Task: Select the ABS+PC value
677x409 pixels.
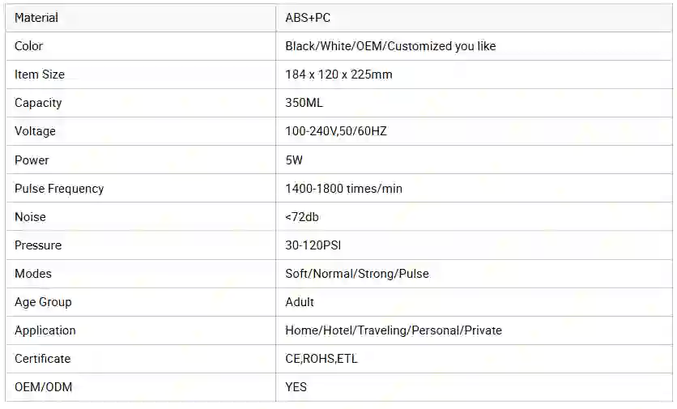Action: pos(308,18)
